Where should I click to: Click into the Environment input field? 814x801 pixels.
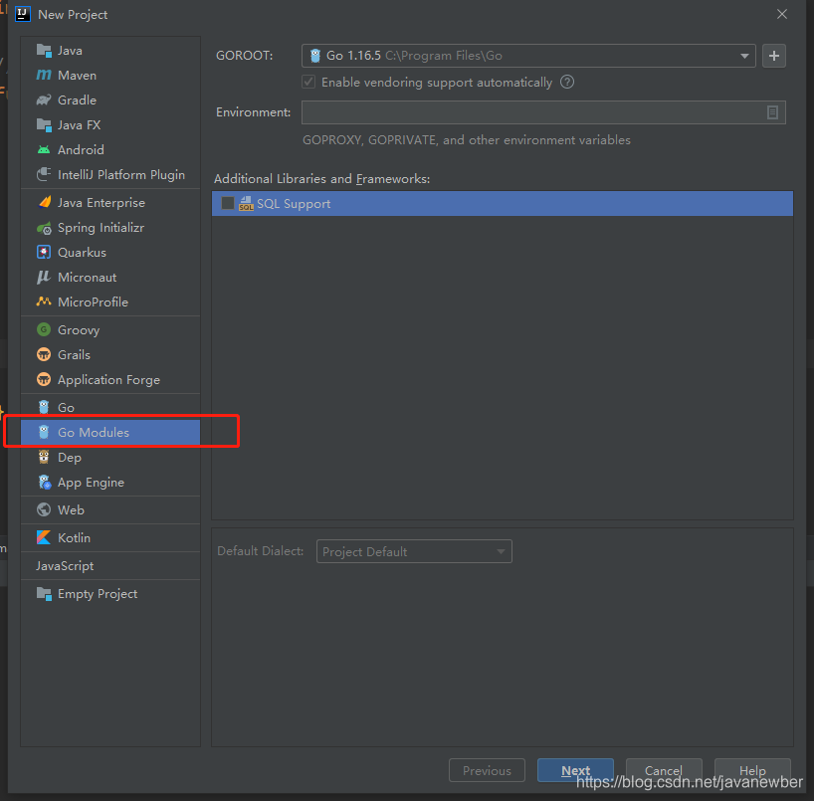click(543, 112)
